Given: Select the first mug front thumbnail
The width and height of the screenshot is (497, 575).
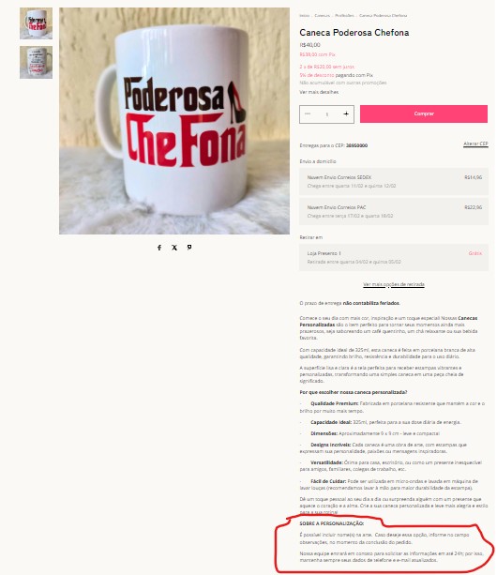Looking at the screenshot, I should (x=36, y=23).
